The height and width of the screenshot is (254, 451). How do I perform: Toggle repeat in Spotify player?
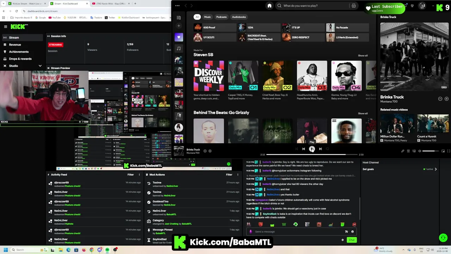[x=328, y=149]
